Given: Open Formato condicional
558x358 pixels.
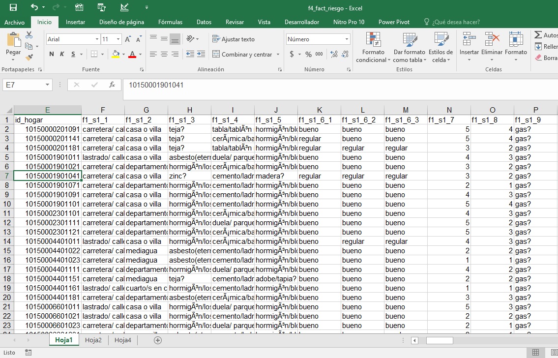Looking at the screenshot, I should (x=373, y=47).
